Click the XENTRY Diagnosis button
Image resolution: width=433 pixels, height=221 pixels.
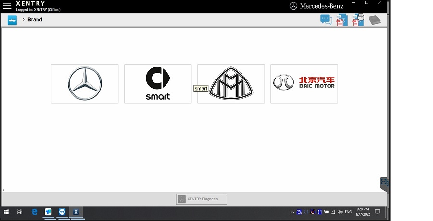pyautogui.click(x=201, y=199)
